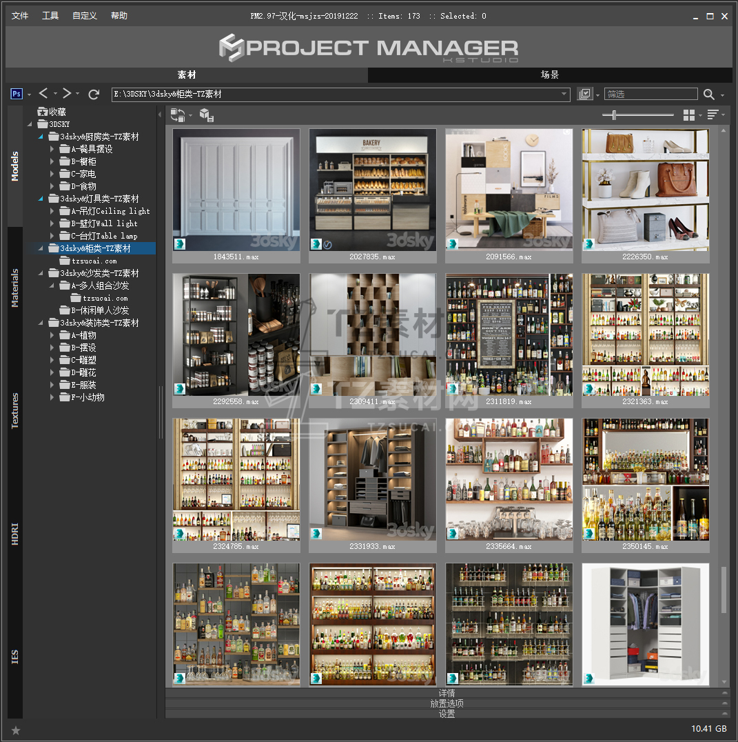Click the sort order icon

point(713,115)
